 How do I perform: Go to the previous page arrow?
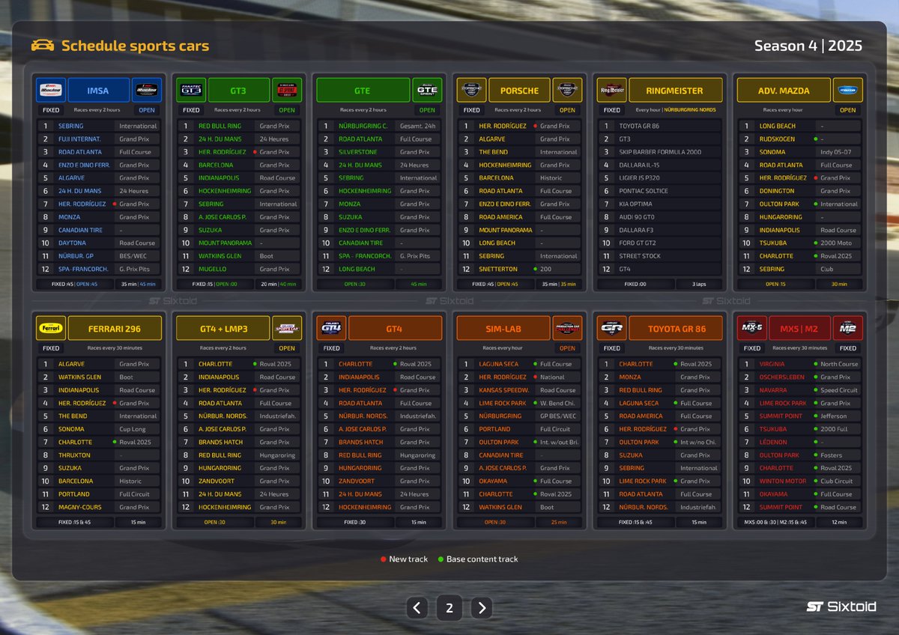[x=417, y=607]
